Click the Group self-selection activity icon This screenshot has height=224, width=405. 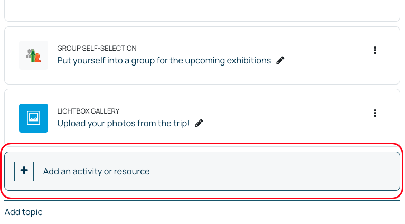[33, 55]
